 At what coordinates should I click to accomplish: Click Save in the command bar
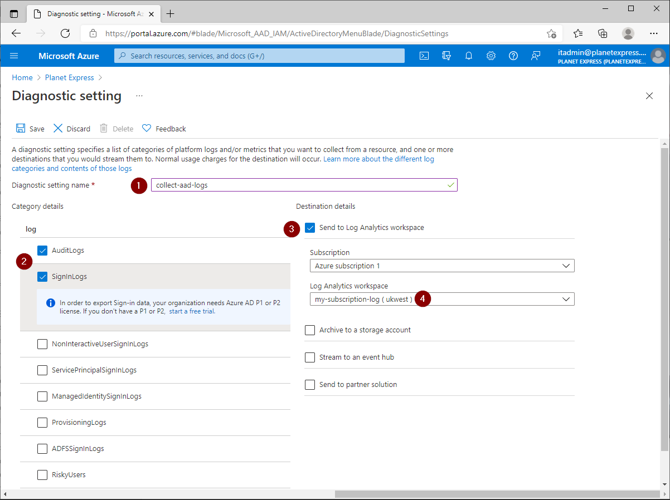tap(31, 129)
